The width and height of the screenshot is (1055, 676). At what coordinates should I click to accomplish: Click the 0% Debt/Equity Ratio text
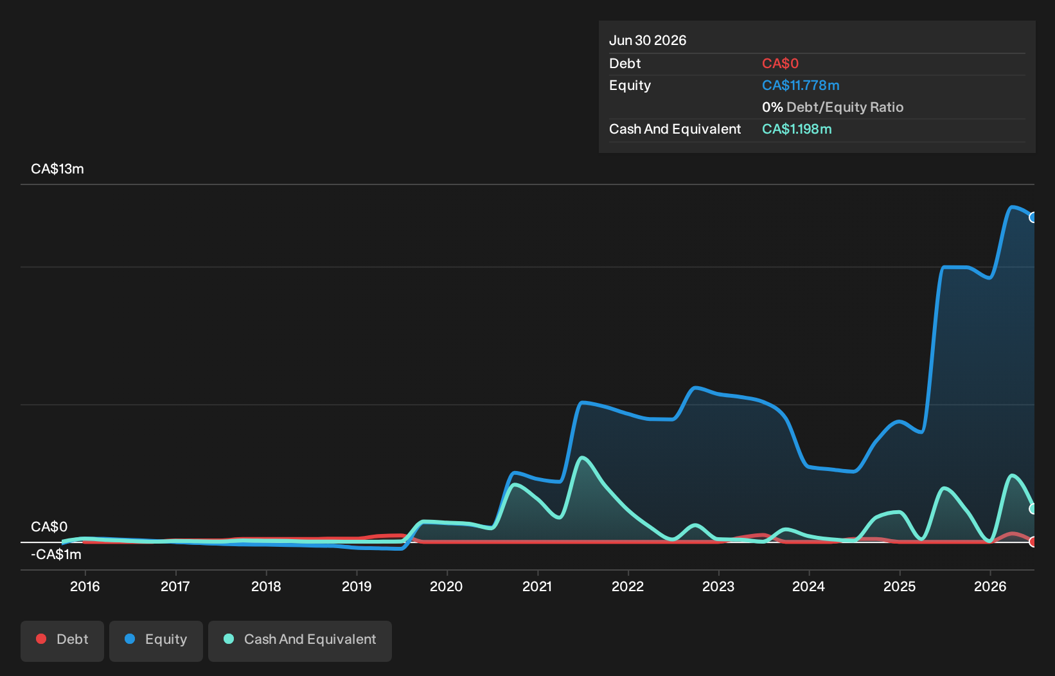click(833, 107)
